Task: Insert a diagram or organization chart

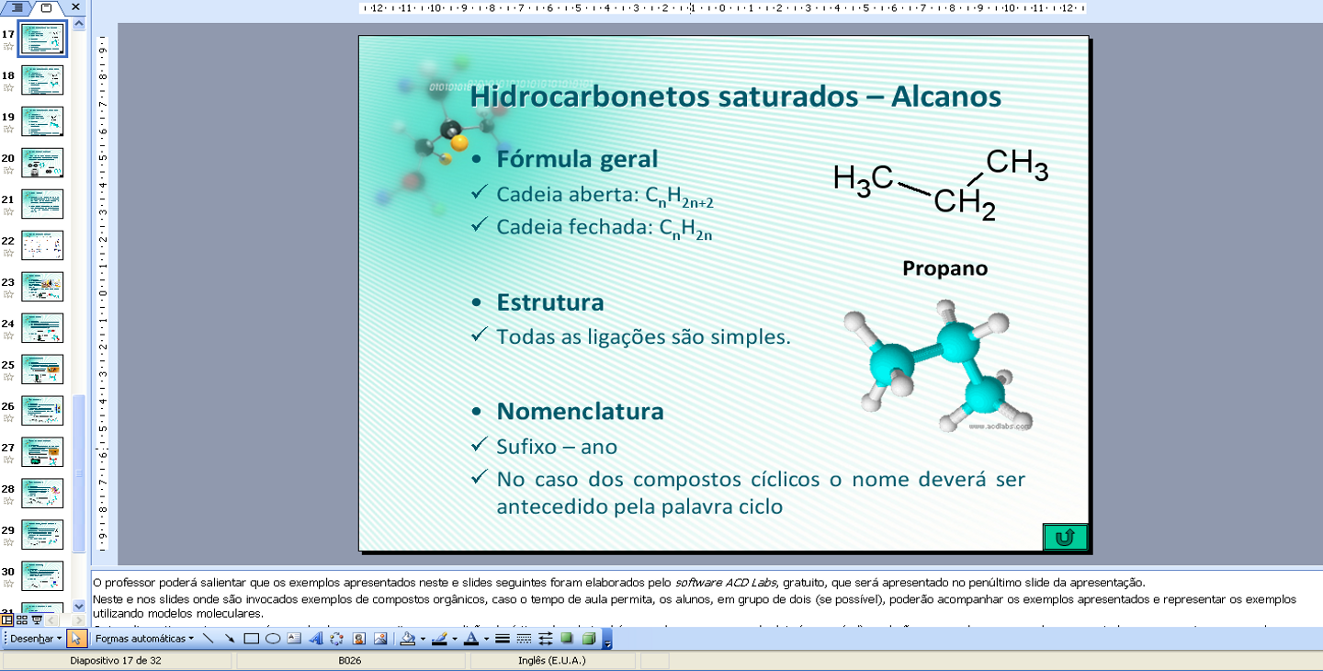Action: 336,638
